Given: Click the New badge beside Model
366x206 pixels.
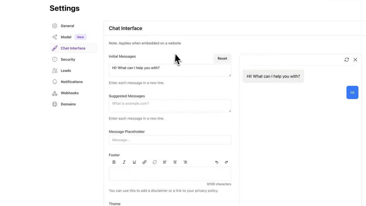Looking at the screenshot, I should [80, 37].
